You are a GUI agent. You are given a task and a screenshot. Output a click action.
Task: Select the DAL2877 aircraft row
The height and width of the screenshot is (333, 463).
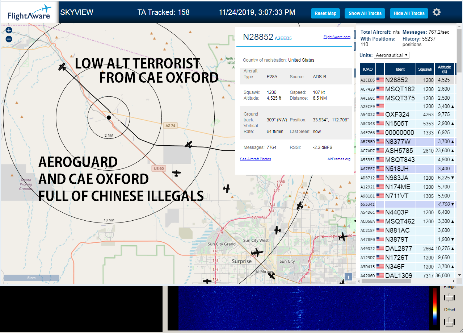(408, 249)
